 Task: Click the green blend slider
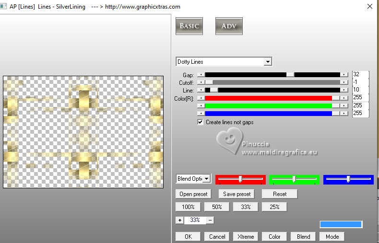(x=294, y=179)
